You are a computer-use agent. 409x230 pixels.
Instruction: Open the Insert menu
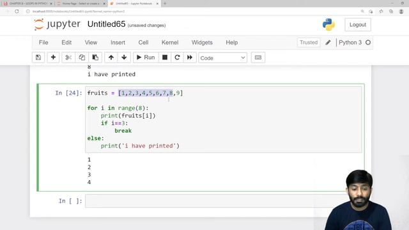point(118,43)
